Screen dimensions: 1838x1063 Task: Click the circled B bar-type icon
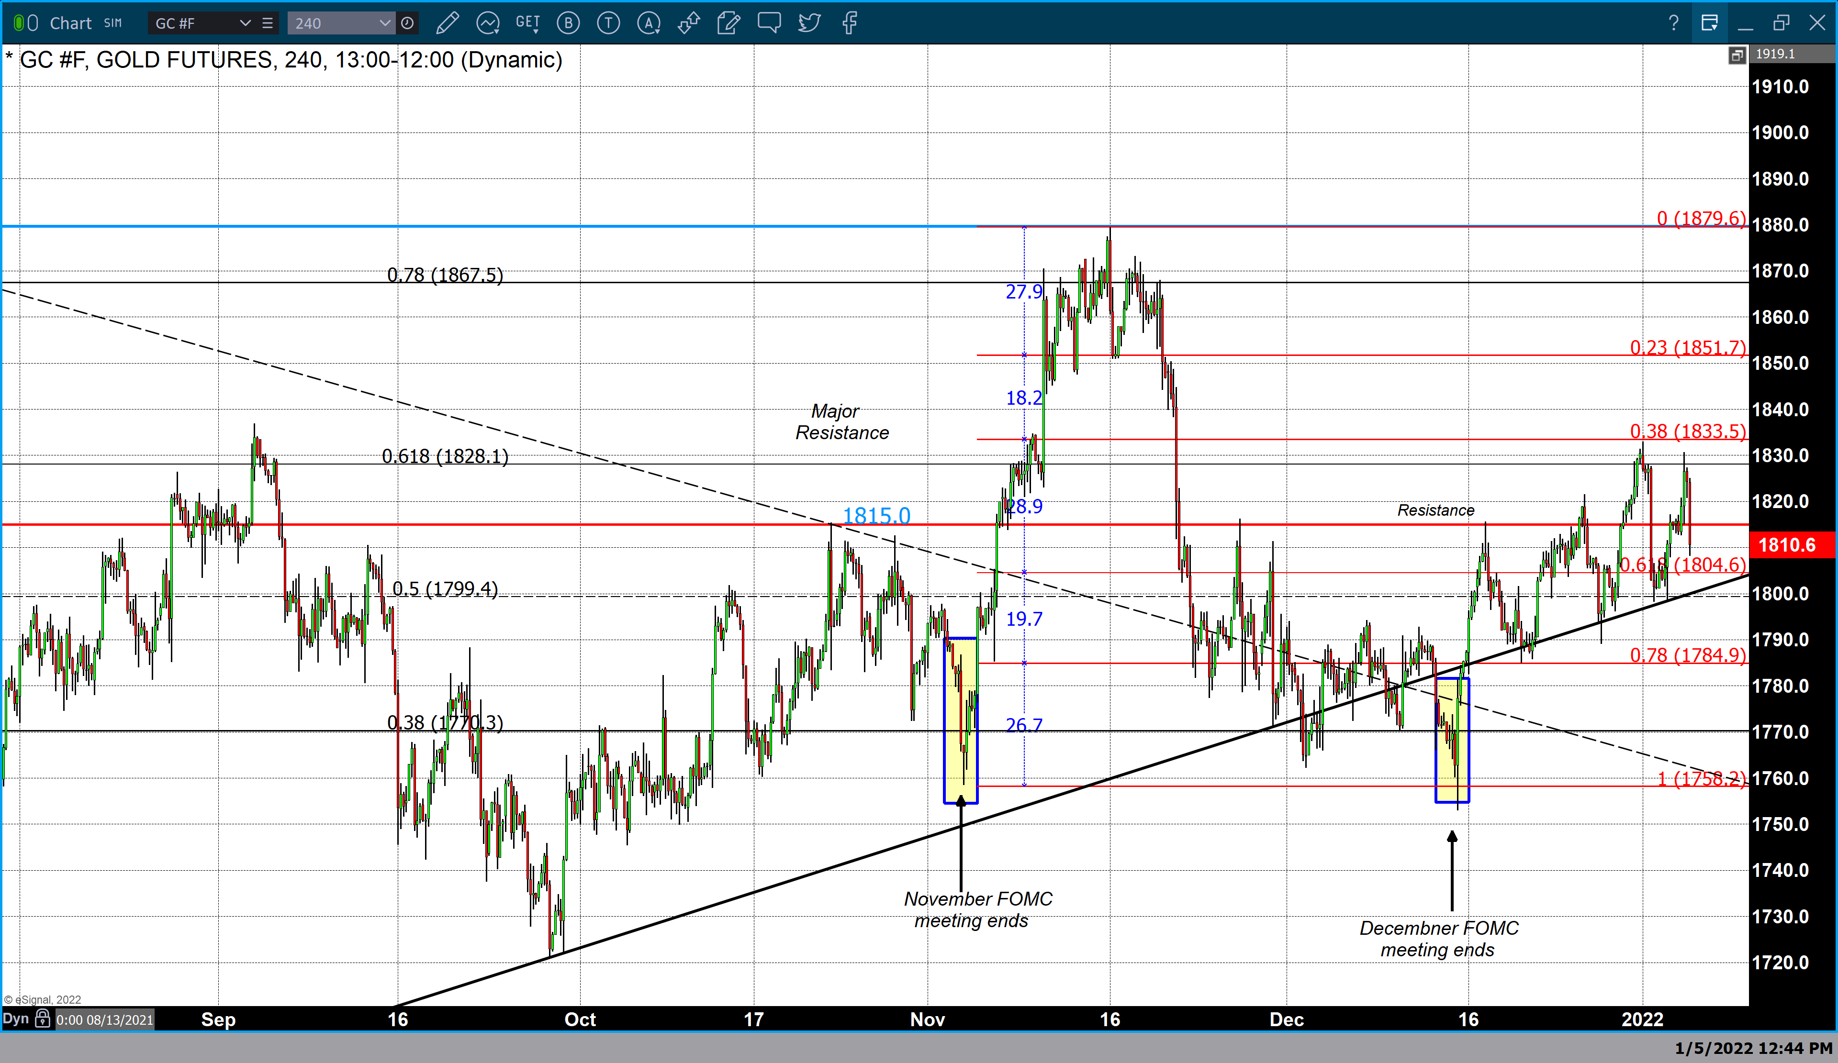click(x=568, y=23)
